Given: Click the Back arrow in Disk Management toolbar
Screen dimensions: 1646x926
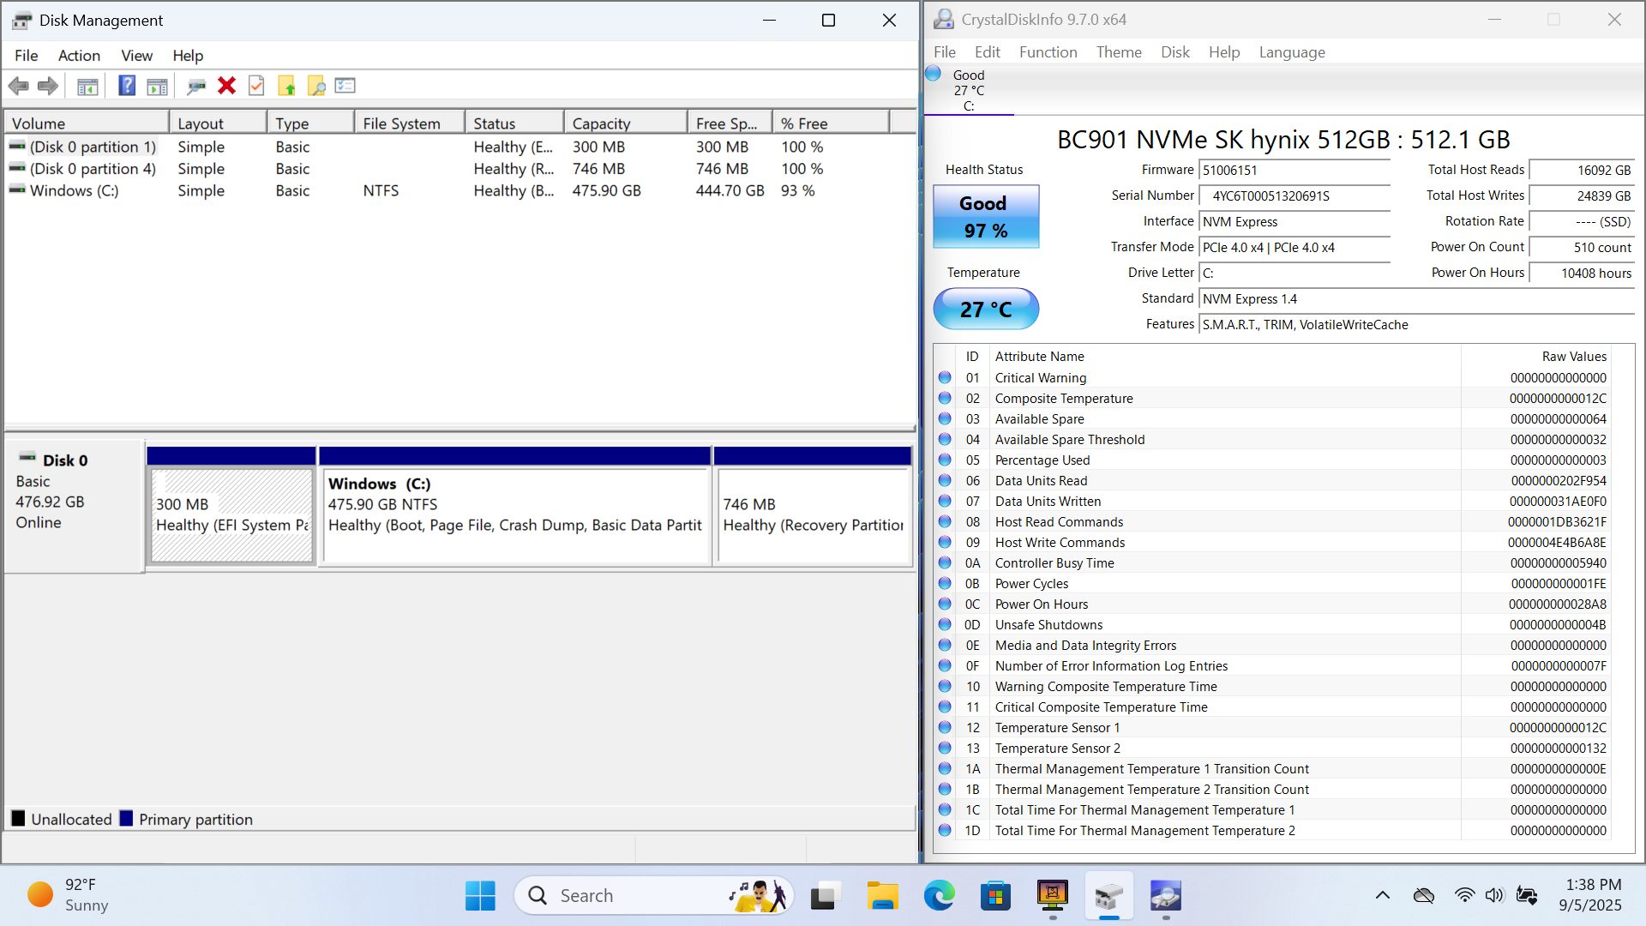Looking at the screenshot, I should click(18, 86).
